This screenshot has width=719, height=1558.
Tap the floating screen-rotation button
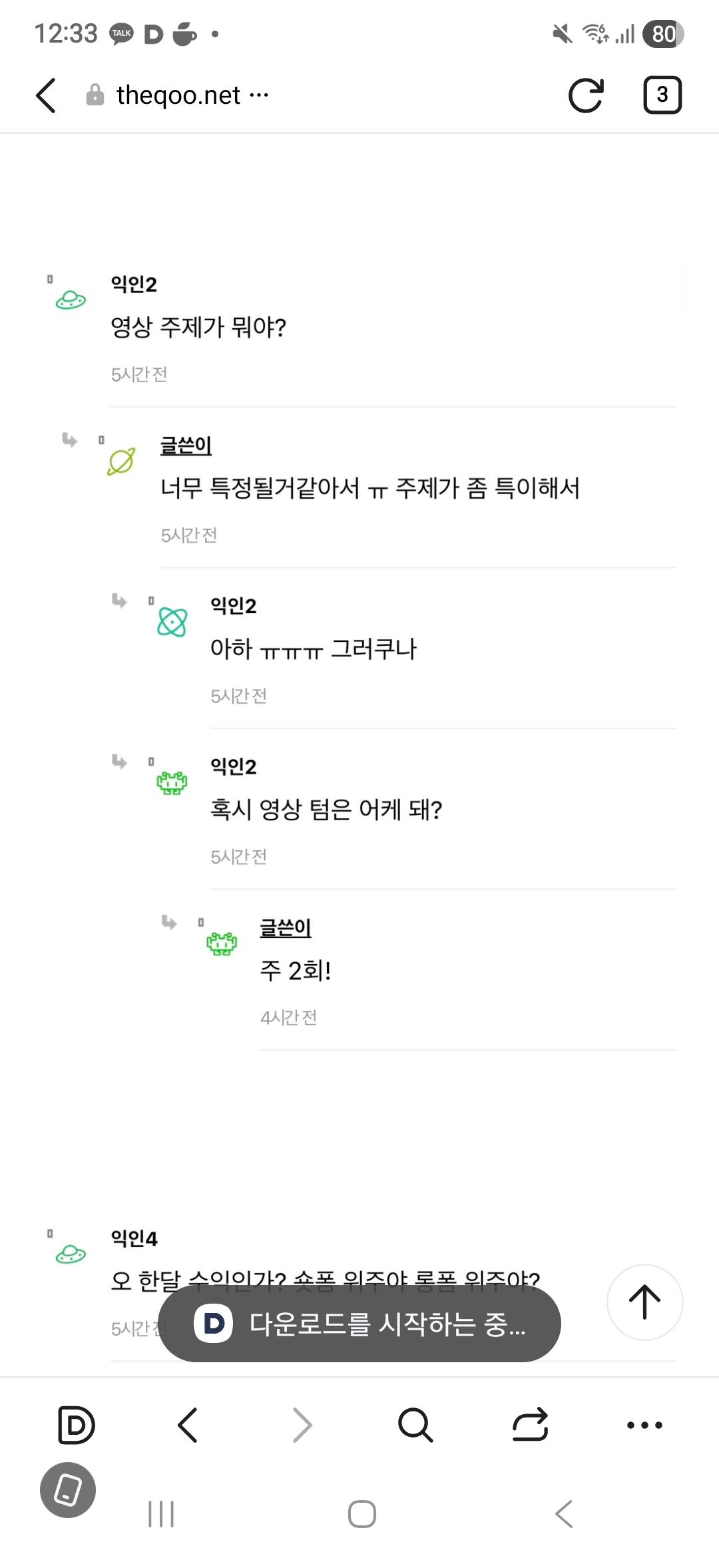(68, 1490)
